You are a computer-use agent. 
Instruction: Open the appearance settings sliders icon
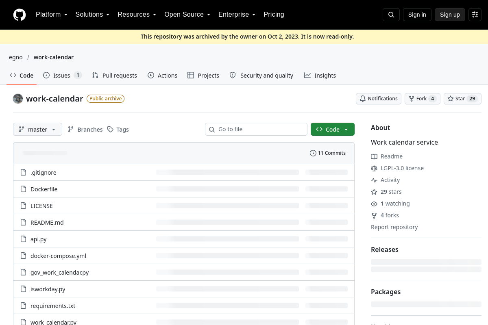[x=475, y=15]
